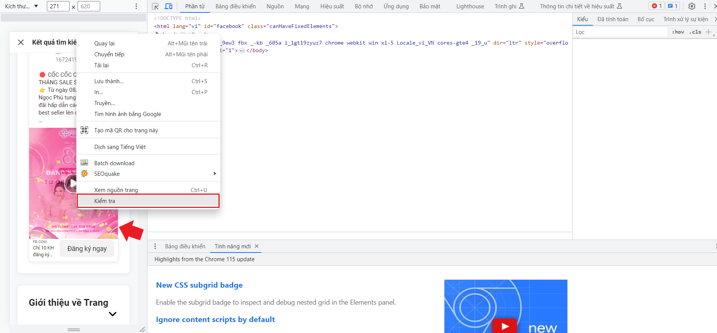Expand the collapsed body ellipsis
This screenshot has width=717, height=333.
[x=242, y=51]
